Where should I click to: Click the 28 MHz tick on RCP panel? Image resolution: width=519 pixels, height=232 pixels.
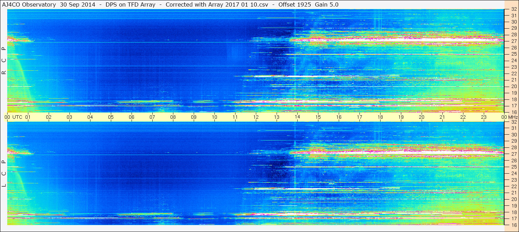[x=513, y=35]
